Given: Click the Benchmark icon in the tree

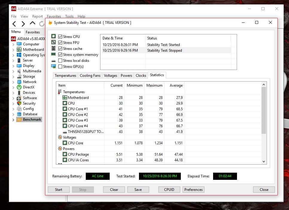Looking at the screenshot, I should (19, 119).
